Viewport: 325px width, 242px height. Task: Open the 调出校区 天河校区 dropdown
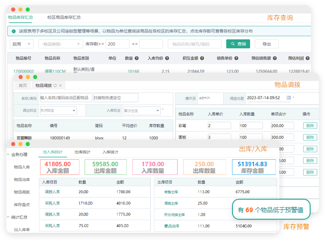click(58, 111)
